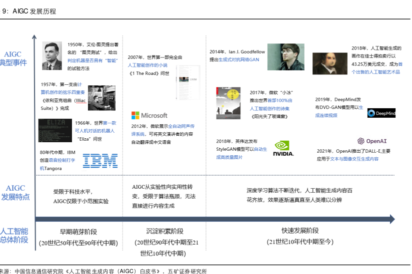Click the NVIDIA logo

pyautogui.click(x=283, y=149)
